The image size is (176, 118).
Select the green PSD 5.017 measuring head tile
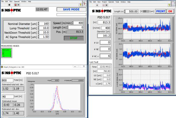7,53
